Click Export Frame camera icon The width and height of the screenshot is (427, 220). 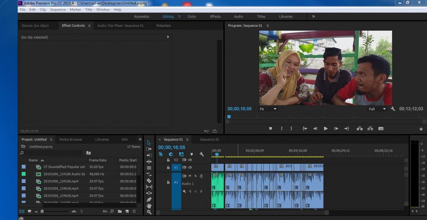(381, 129)
